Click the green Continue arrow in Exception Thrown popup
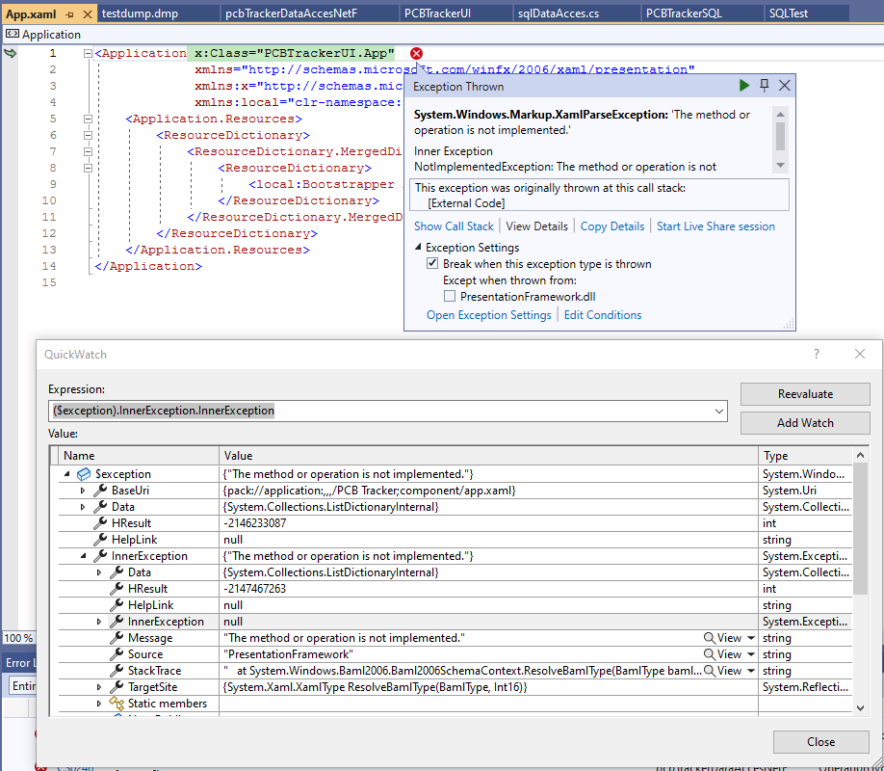Image resolution: width=884 pixels, height=771 pixels. click(x=744, y=86)
